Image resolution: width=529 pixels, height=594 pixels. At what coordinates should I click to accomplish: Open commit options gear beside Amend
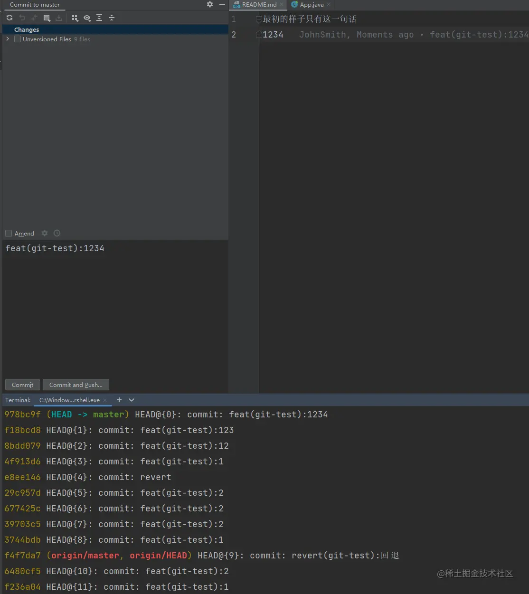pyautogui.click(x=45, y=233)
